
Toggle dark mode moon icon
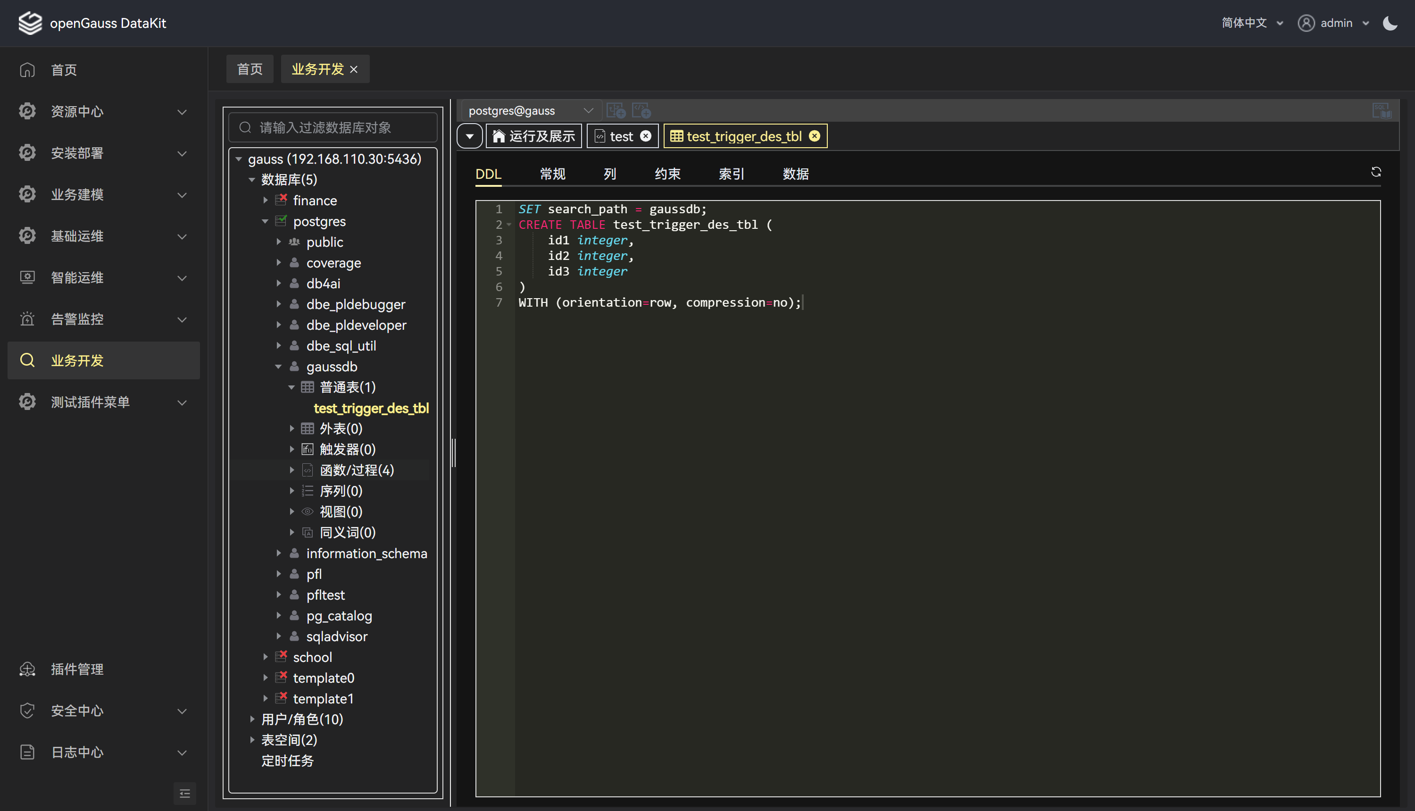click(1390, 23)
